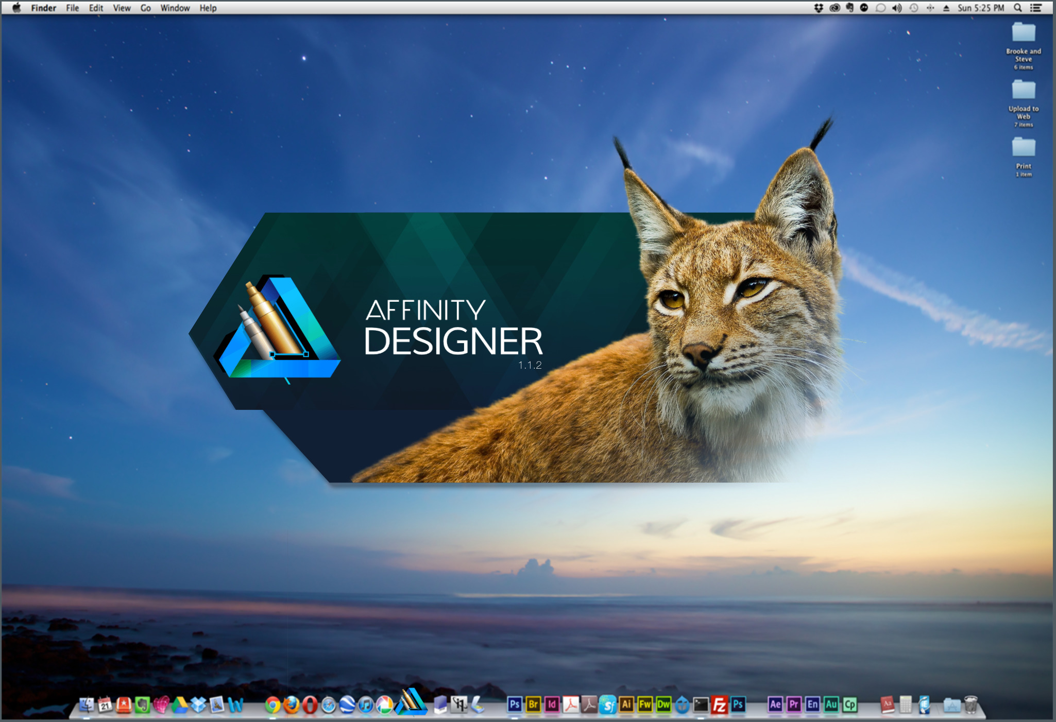1056x722 pixels.
Task: Open After Effects in the Dock
Action: (x=775, y=704)
